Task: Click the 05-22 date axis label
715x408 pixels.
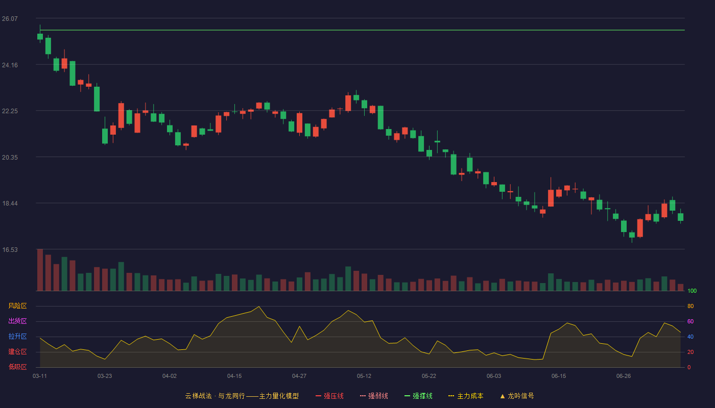Action: tap(429, 376)
